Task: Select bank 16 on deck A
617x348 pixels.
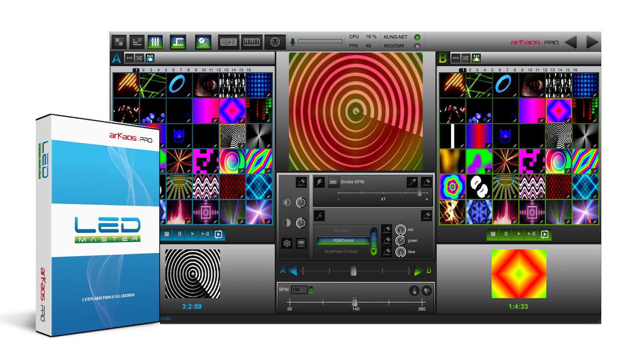Action: (248, 70)
